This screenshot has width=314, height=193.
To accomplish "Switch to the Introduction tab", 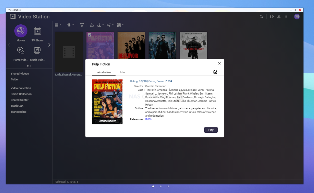I will tap(104, 72).
